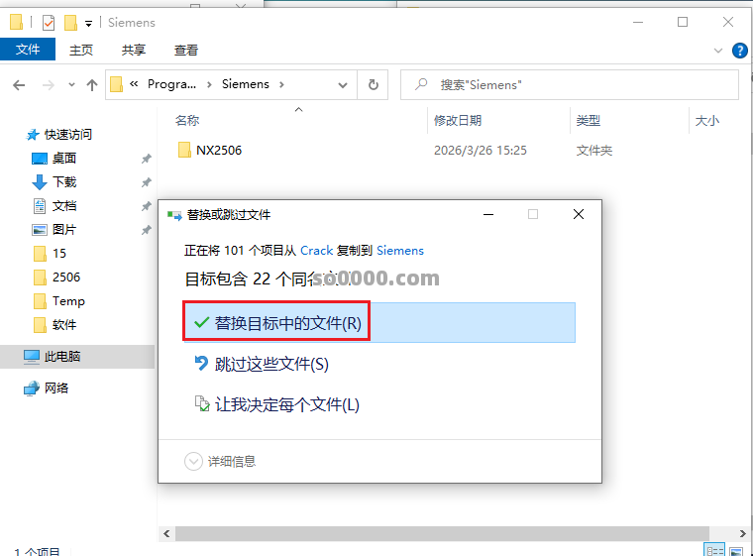Open the 文件 menu tab
Screen dimensions: 753x556
pos(28,50)
